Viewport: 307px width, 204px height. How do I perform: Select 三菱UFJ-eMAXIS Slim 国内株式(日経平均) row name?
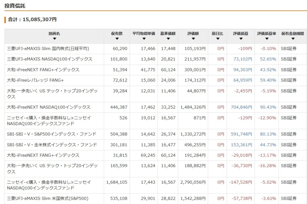pyautogui.click(x=48, y=49)
